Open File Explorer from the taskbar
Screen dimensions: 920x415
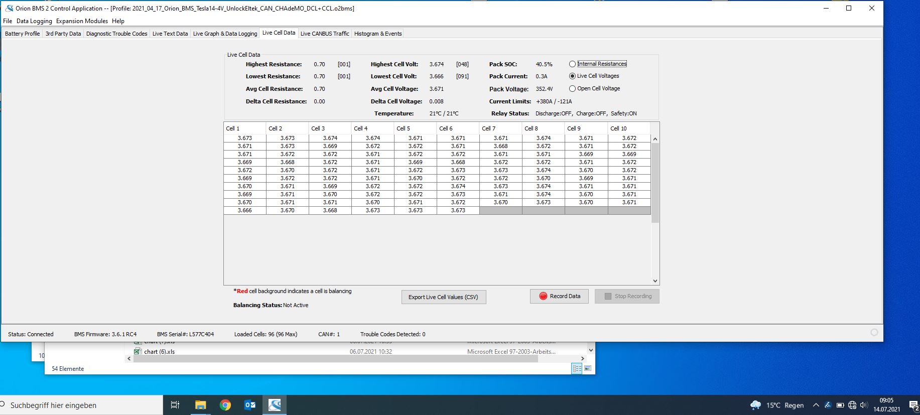pos(201,405)
